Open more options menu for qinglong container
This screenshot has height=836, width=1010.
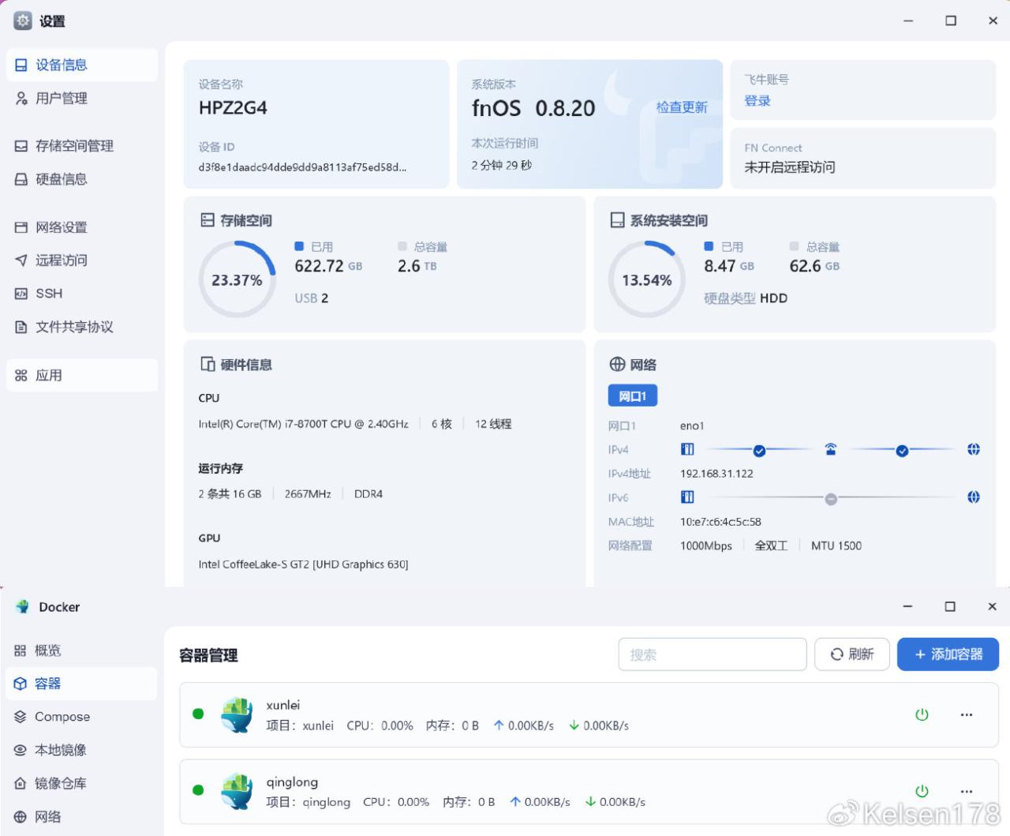click(967, 791)
